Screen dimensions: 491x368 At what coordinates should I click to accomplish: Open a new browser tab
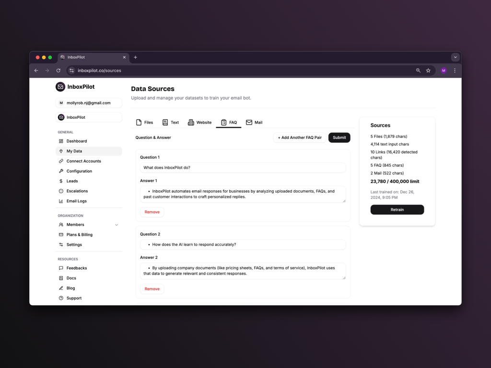[136, 57]
